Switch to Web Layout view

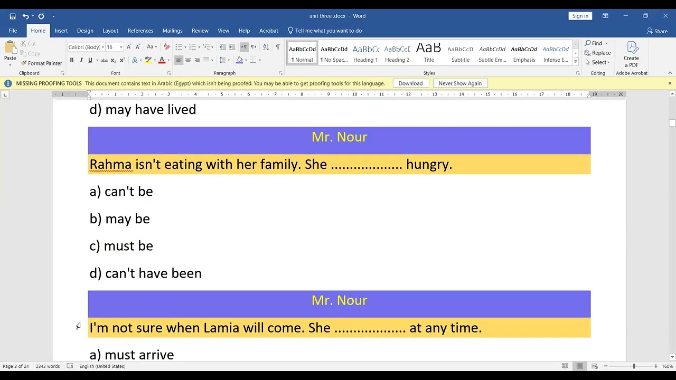point(594,366)
